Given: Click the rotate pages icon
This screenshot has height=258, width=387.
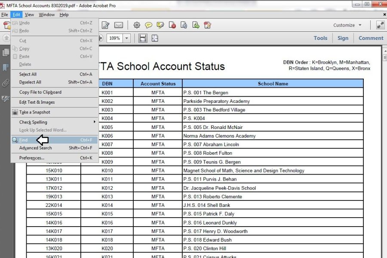Looking at the screenshot, I should tap(184, 25).
